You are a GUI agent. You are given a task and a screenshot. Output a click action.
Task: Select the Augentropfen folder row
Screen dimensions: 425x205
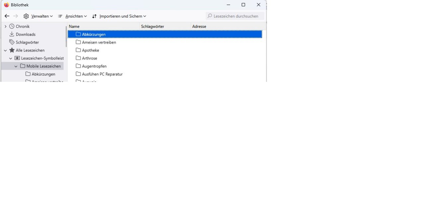(x=165, y=66)
